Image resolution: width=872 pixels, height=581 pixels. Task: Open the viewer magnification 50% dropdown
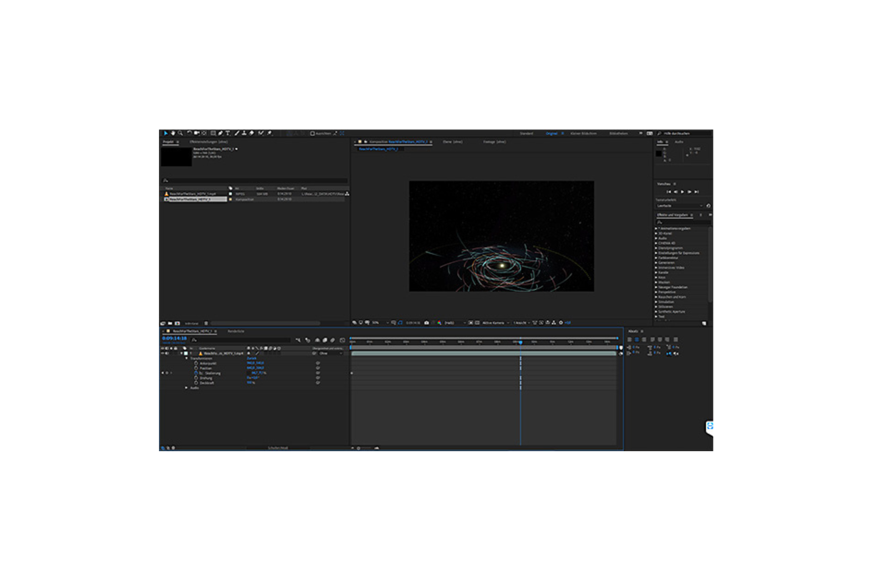(x=380, y=323)
